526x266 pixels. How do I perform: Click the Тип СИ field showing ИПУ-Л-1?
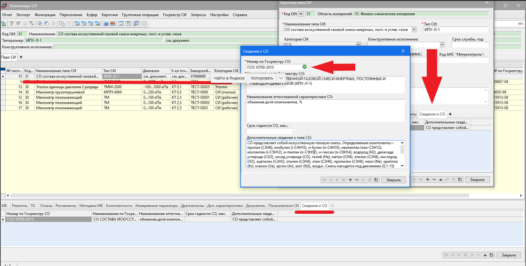point(455,30)
